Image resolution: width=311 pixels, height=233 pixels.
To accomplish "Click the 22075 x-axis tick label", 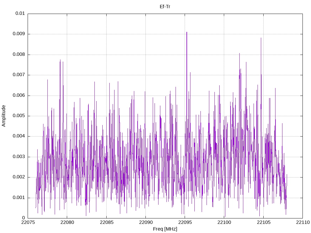I will click(28, 222).
